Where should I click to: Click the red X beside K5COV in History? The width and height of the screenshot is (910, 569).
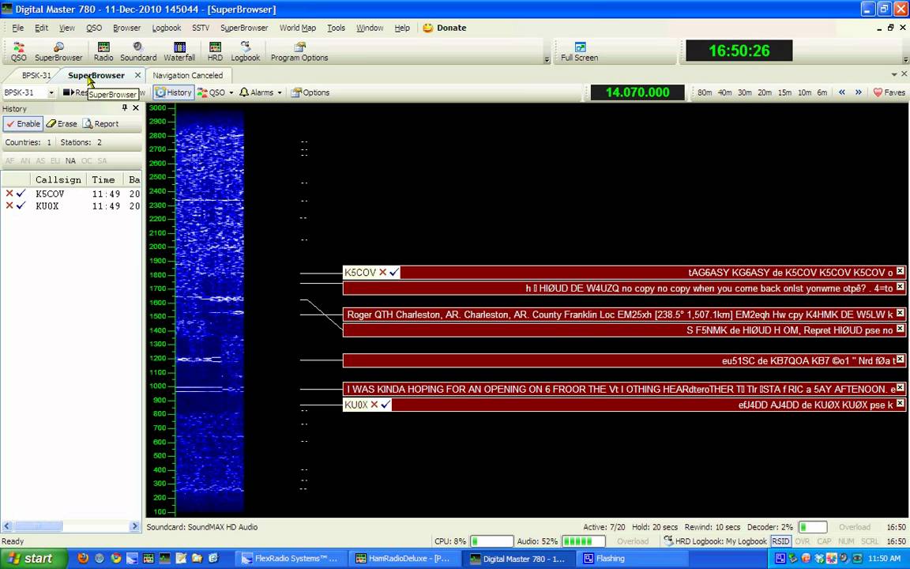pyautogui.click(x=9, y=194)
